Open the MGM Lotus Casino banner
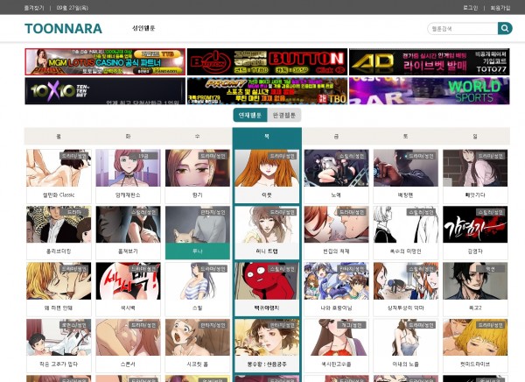This screenshot has width=525, height=382. (105, 61)
